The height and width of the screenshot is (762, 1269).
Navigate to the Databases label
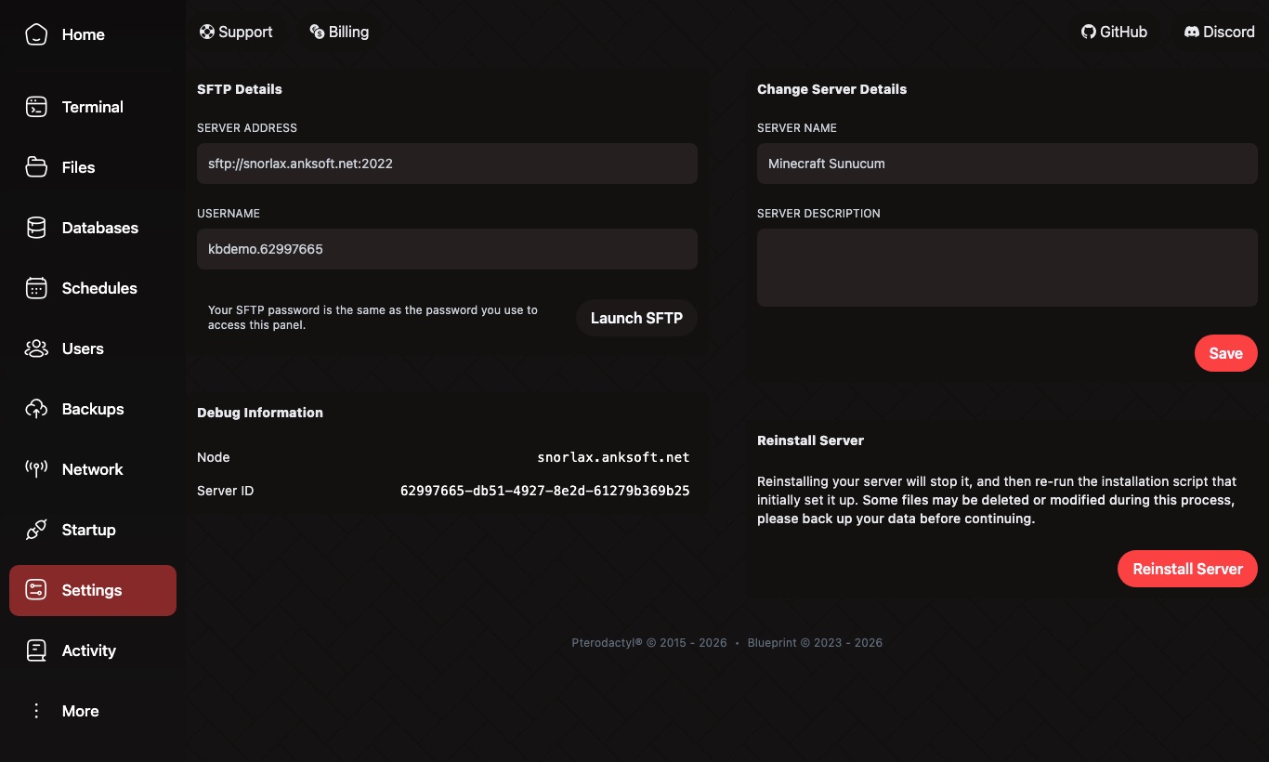coord(100,228)
